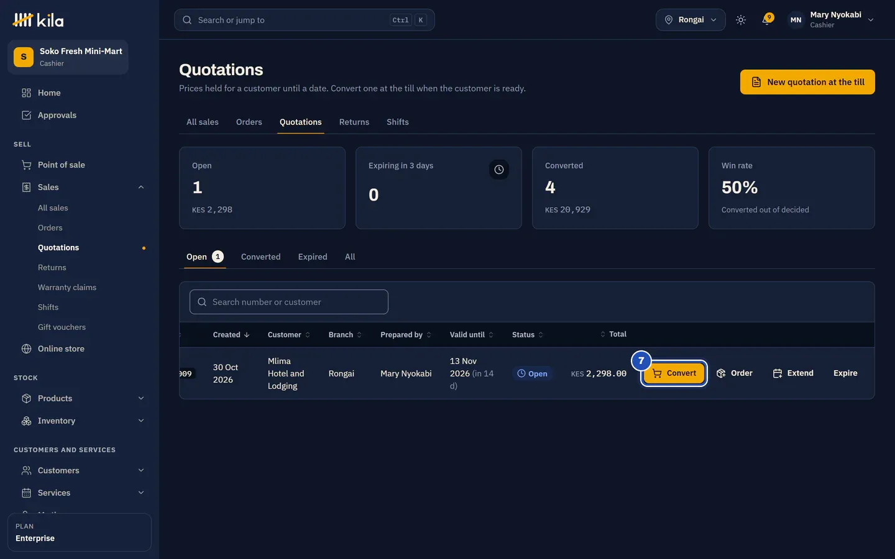Click the Soko Fresh Mini-Mart store badge

(68, 57)
